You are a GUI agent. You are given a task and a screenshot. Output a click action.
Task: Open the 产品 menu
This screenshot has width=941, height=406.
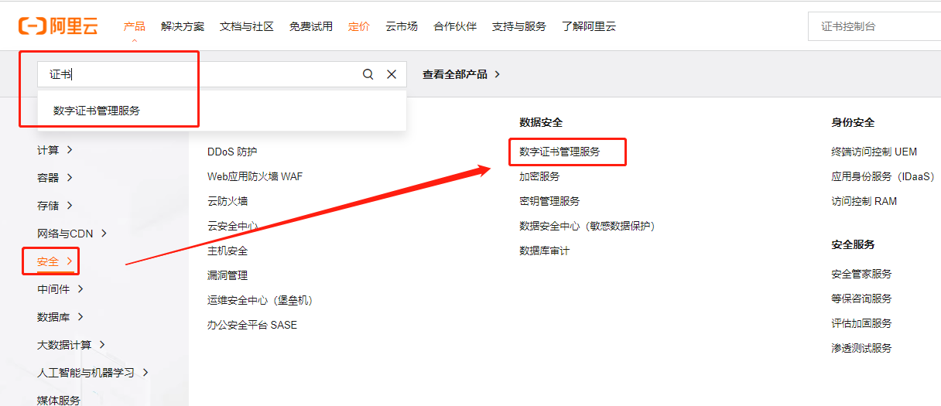[x=135, y=26]
